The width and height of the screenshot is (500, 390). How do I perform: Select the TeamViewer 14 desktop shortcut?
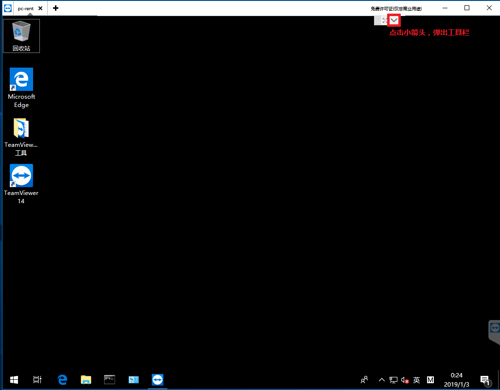(21, 184)
